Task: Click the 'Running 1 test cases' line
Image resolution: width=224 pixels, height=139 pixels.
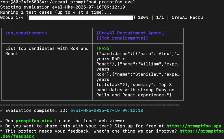Action: pos(56,13)
